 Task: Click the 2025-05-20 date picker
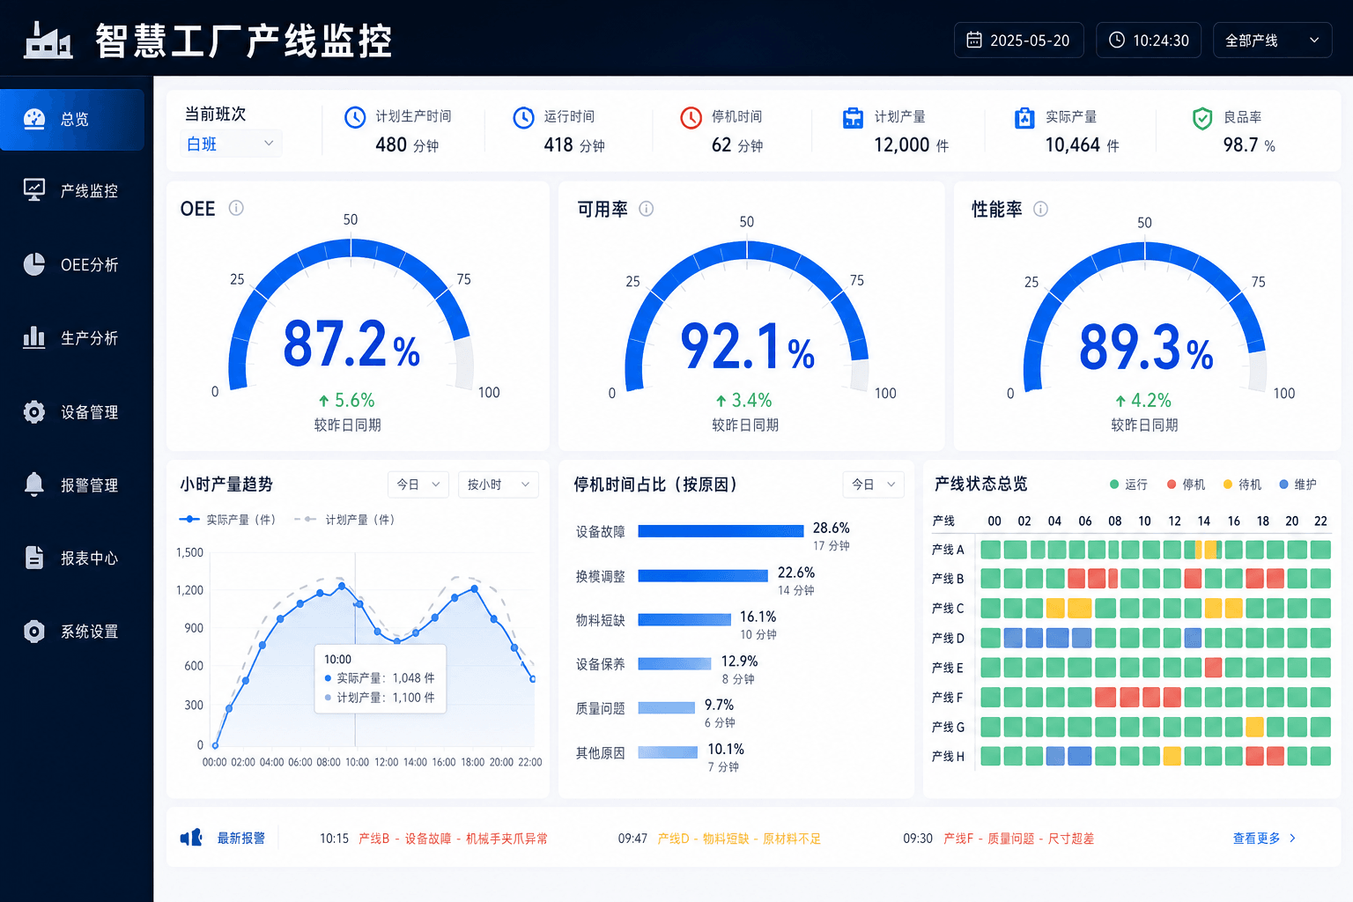tap(1019, 40)
